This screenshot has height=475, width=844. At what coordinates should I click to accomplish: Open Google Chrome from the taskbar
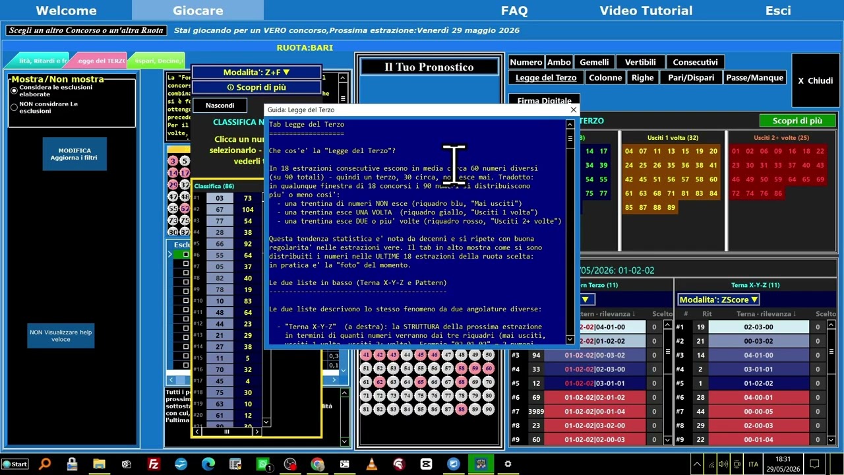(x=317, y=464)
